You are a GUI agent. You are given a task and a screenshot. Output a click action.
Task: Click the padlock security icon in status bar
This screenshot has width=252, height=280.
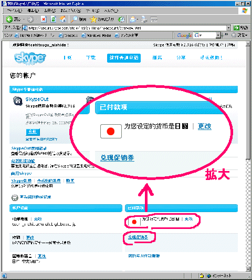[x=202, y=276]
